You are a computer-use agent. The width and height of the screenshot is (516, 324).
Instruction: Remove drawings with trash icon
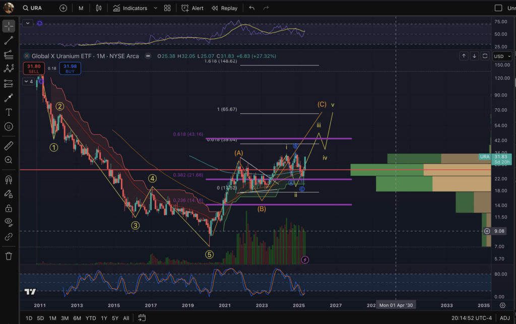(x=9, y=256)
